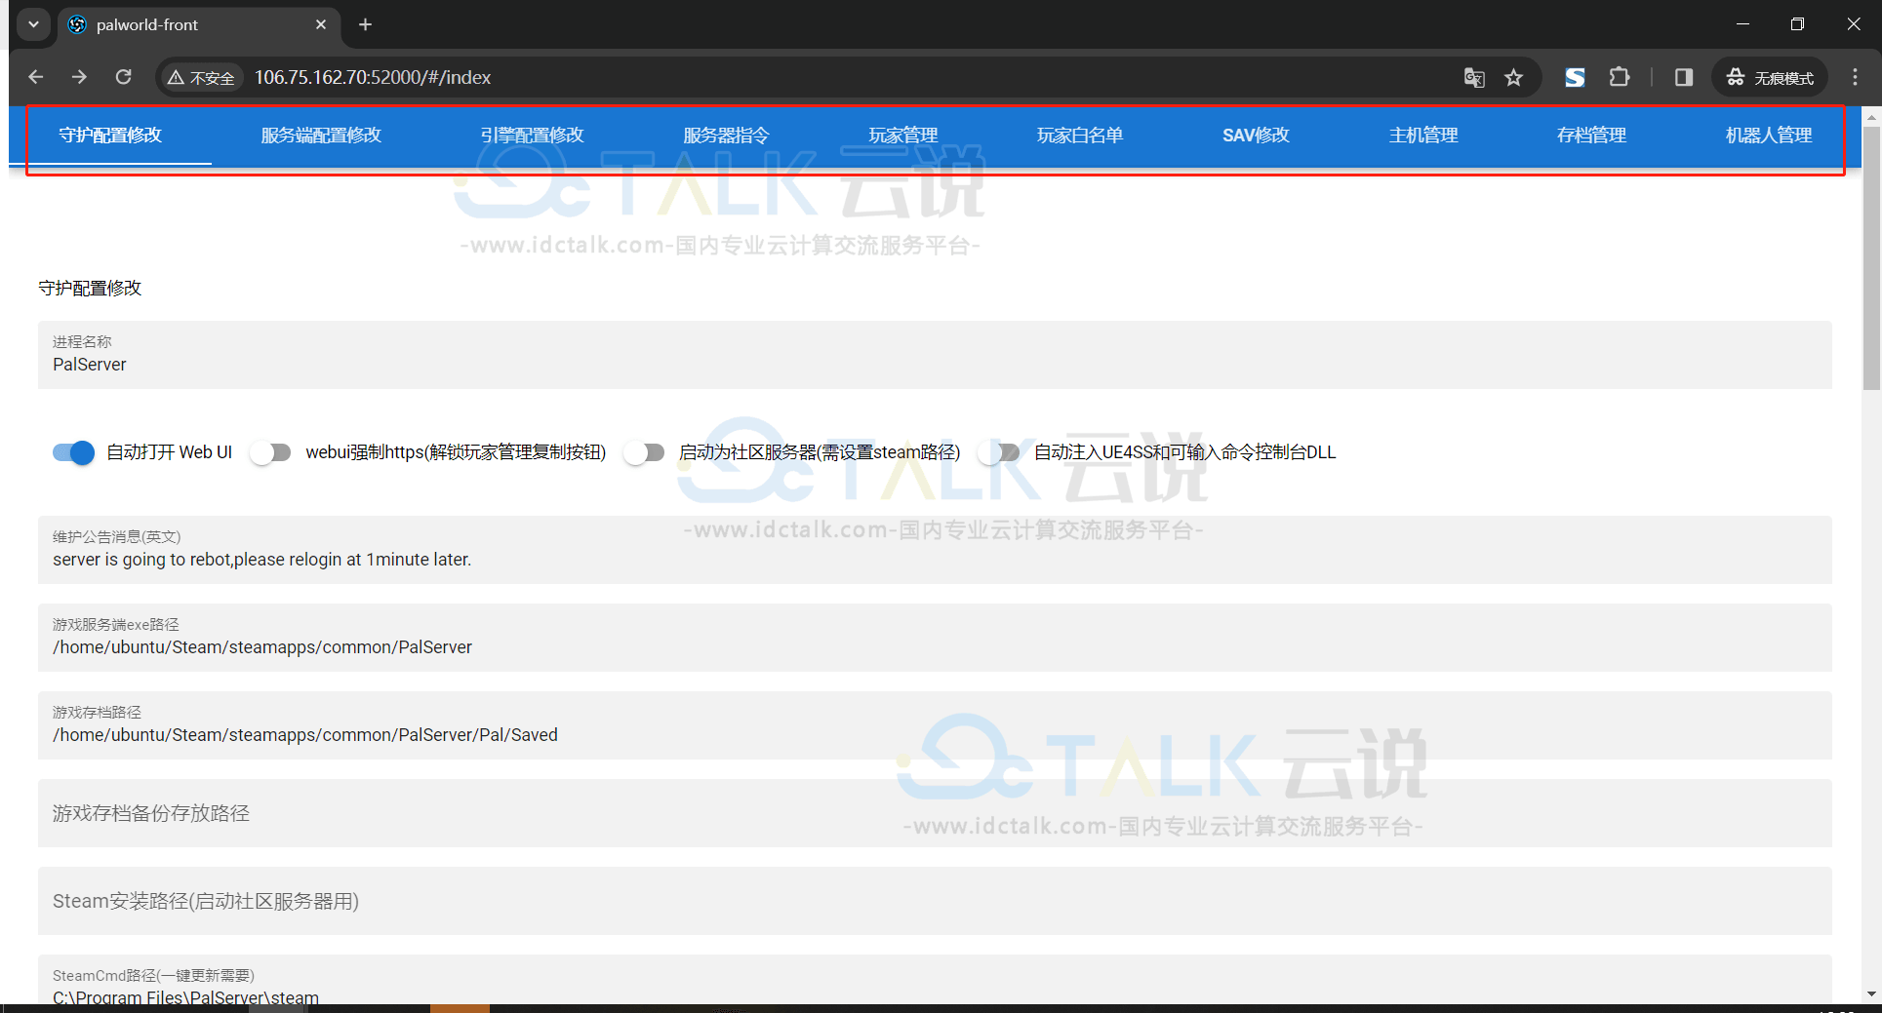Open the S extension icon
Viewport: 1882px width, 1013px height.
1575,78
